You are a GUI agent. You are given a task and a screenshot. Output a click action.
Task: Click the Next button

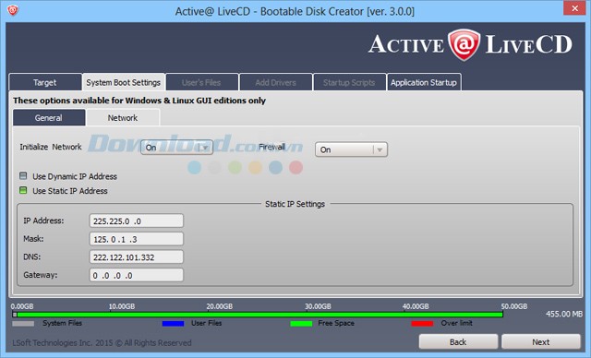coord(541,341)
